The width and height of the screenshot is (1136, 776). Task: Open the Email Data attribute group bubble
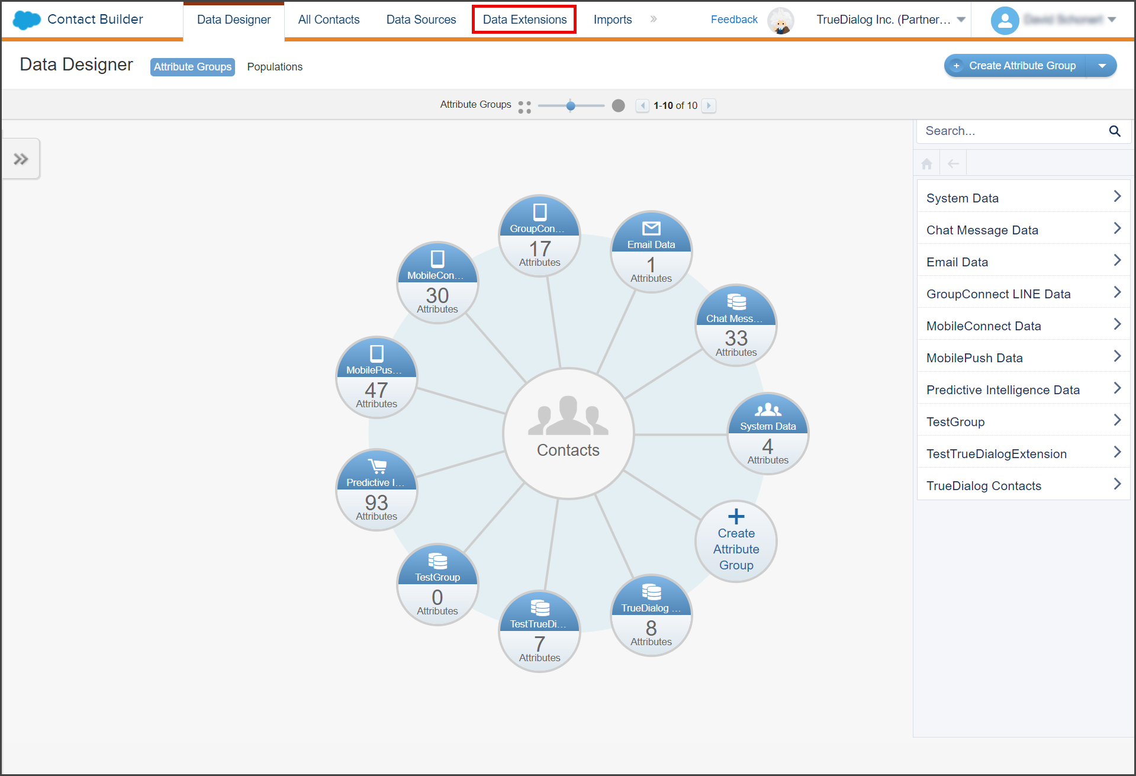(651, 252)
